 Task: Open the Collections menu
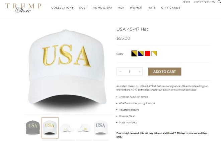(x=63, y=8)
